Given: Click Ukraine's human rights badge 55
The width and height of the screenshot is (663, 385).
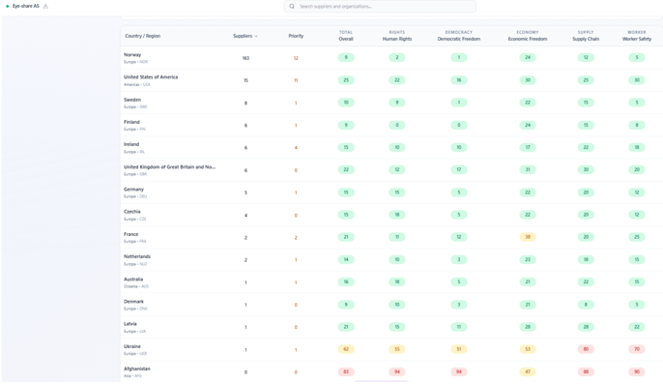Looking at the screenshot, I should coord(397,349).
